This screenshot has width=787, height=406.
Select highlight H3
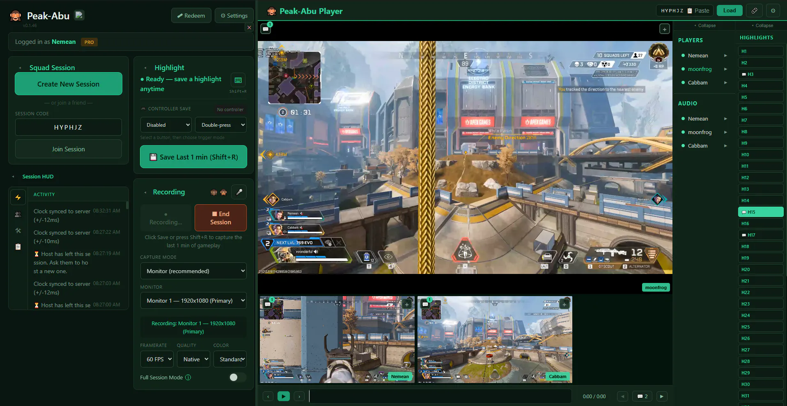[761, 74]
